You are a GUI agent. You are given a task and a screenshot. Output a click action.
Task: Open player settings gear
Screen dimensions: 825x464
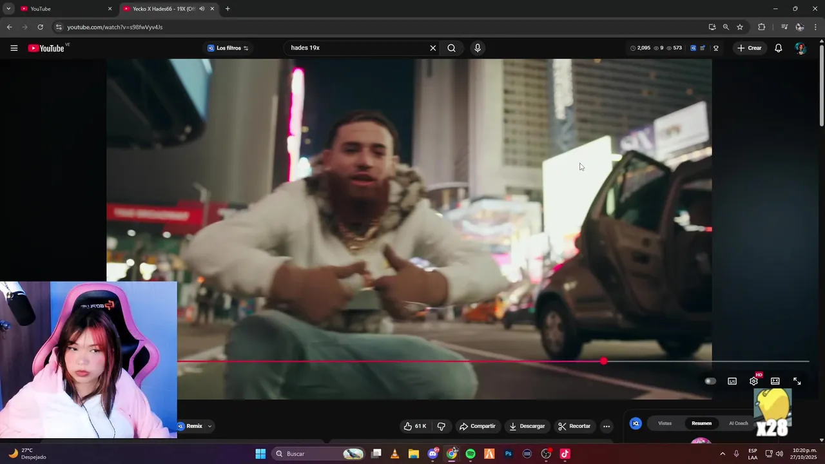click(x=753, y=382)
